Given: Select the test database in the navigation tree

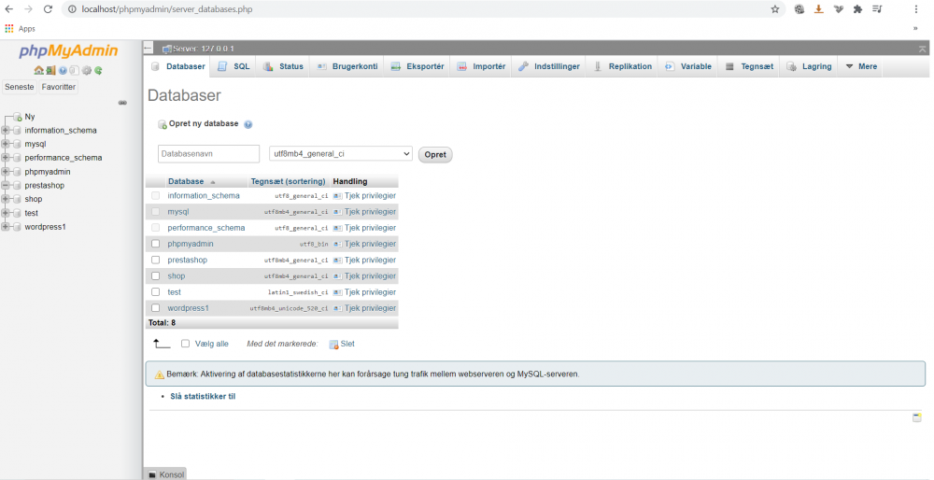Looking at the screenshot, I should click(x=32, y=213).
